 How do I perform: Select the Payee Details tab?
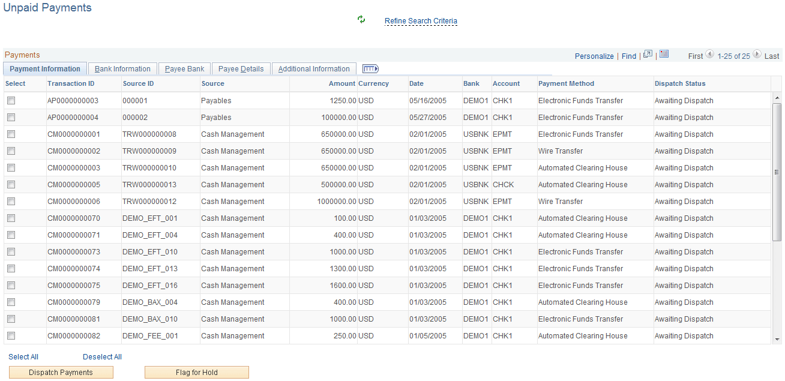click(x=240, y=68)
